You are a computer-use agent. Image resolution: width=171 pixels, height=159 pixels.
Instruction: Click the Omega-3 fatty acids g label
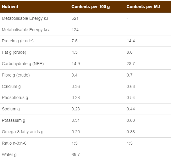tap(22, 132)
